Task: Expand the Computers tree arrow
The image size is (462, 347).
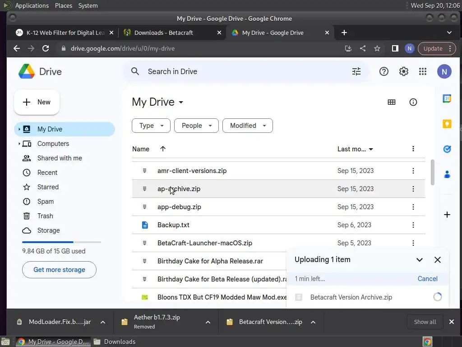Action: (19, 144)
